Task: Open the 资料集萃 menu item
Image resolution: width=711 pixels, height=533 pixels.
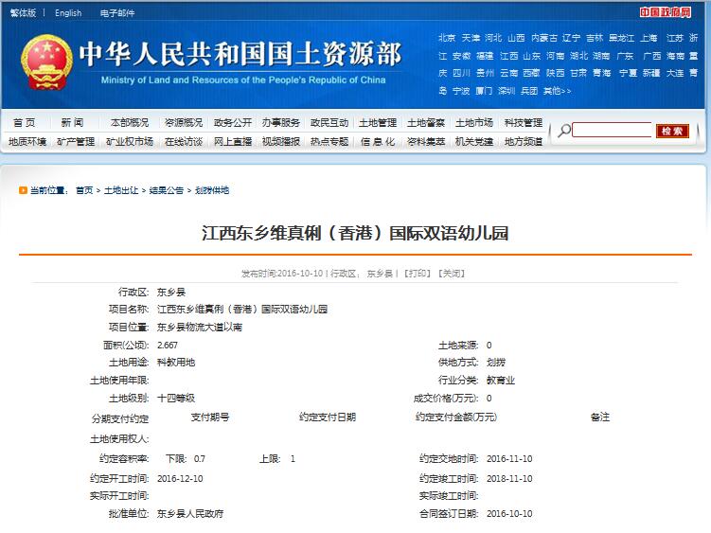Action: point(426,141)
